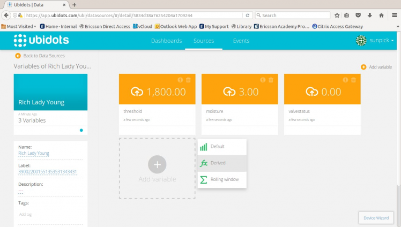The image size is (401, 227).
Task: Open Citrix Access Gateway bookmark
Action: tap(338, 26)
